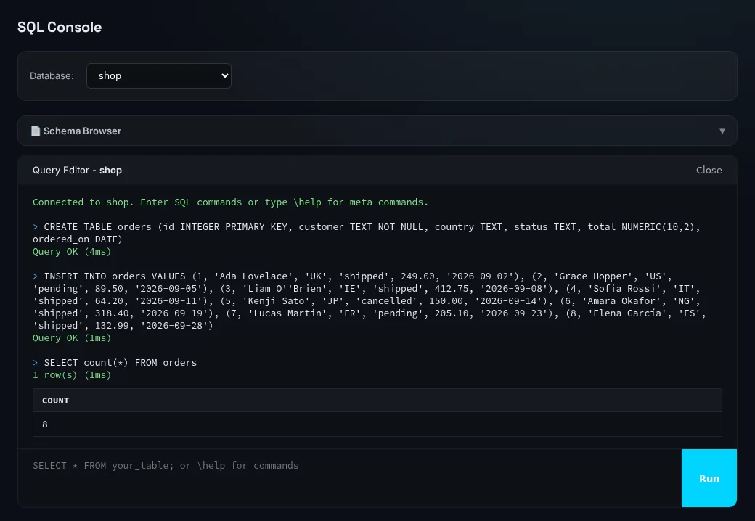The width and height of the screenshot is (755, 521).
Task: Click the dropdown chevron in Database selector
Action: coord(224,75)
